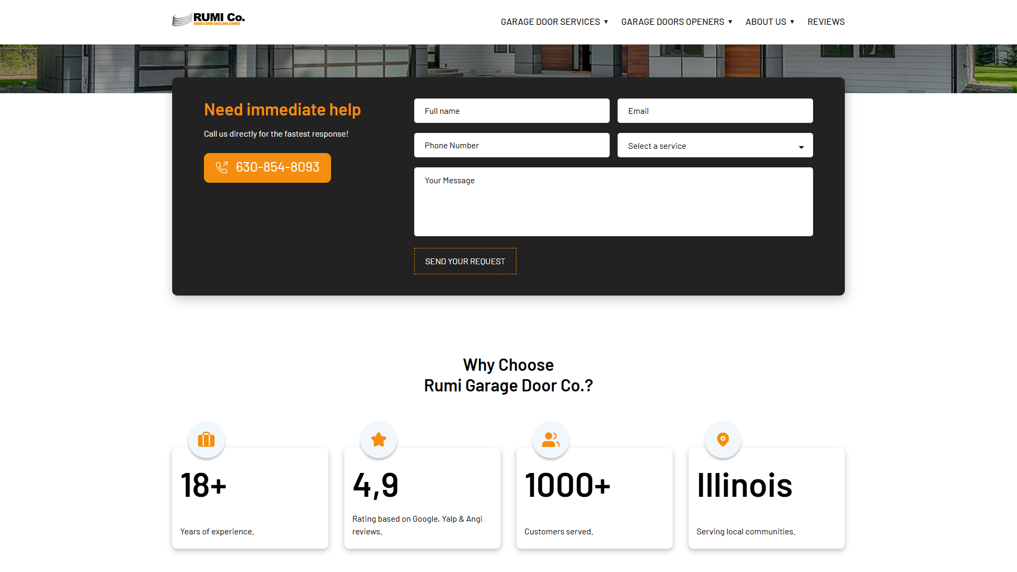Click the orange briefcase icon
The image size is (1017, 572).
pos(206,440)
